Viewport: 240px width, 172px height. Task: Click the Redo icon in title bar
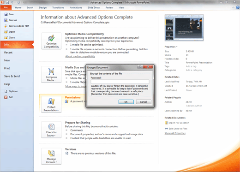[x=18, y=2]
